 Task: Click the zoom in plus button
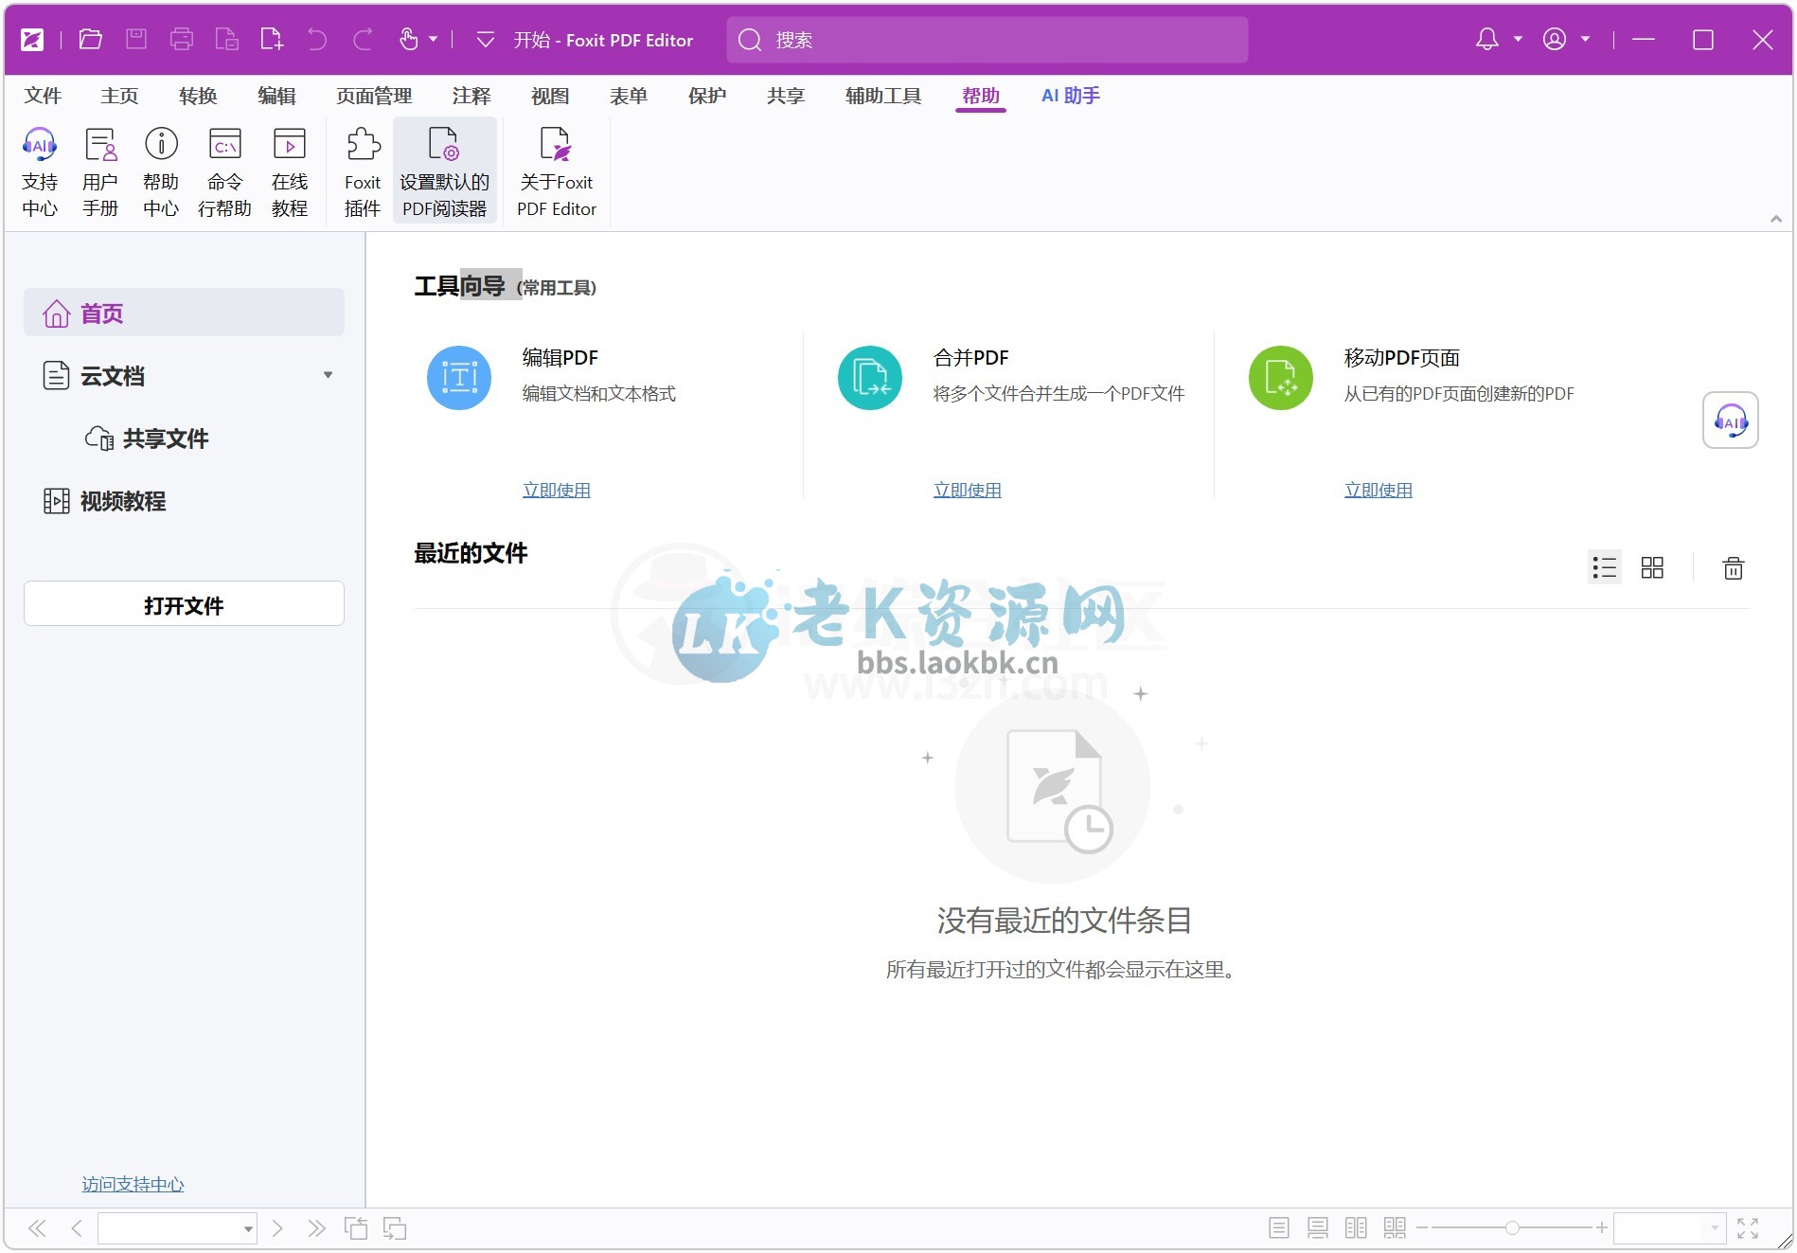1602,1228
